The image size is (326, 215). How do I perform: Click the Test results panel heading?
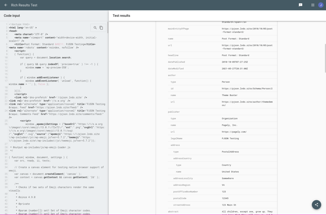121,16
